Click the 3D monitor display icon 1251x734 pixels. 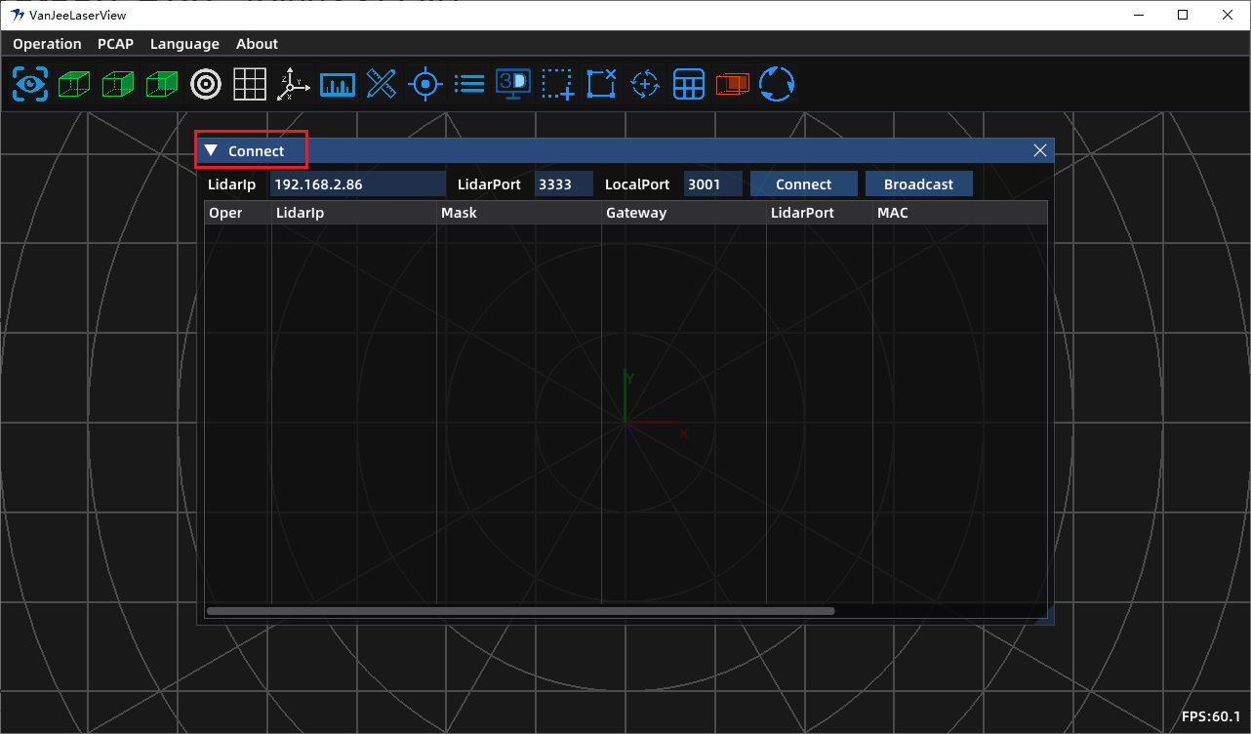(513, 84)
